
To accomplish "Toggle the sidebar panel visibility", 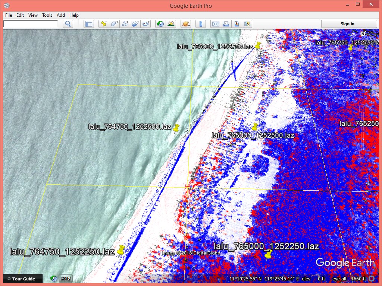I will click(88, 24).
